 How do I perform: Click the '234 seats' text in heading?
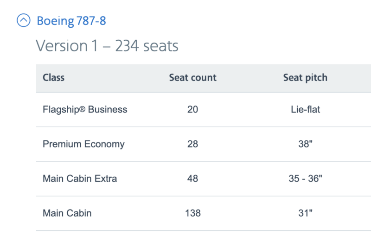coord(147,46)
